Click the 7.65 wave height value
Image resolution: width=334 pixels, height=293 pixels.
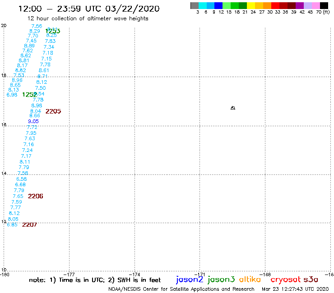pyautogui.click(x=18, y=196)
